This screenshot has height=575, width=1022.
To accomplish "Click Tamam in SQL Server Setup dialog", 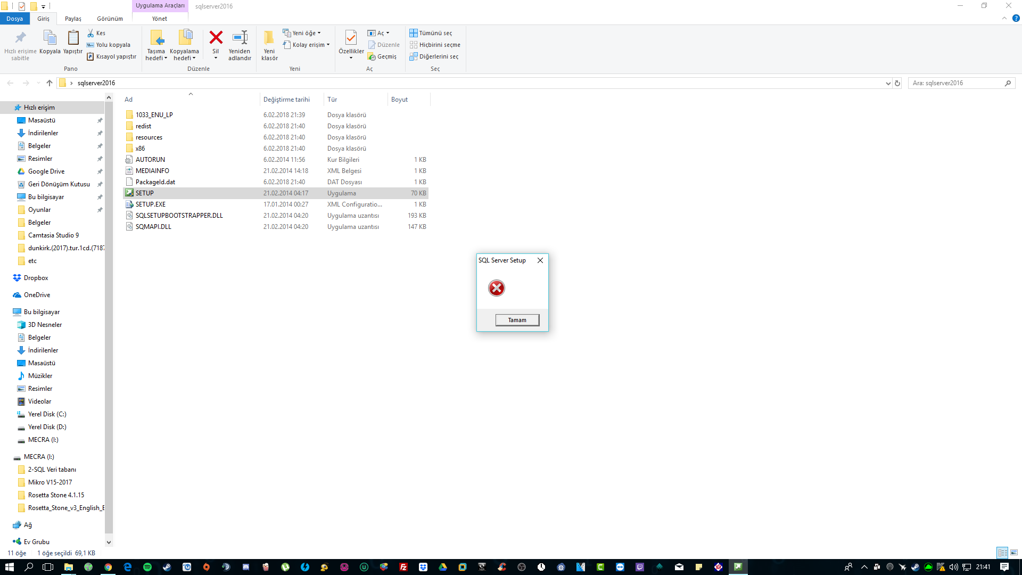I will [x=517, y=320].
